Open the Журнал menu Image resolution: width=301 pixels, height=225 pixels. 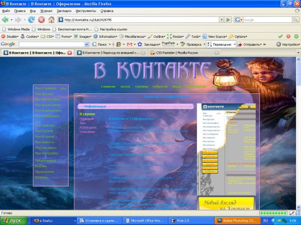(x=46, y=11)
